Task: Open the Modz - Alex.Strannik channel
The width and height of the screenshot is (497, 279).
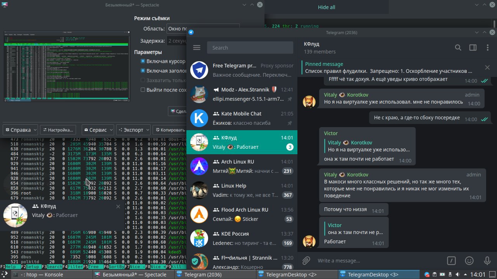Action: click(242, 94)
